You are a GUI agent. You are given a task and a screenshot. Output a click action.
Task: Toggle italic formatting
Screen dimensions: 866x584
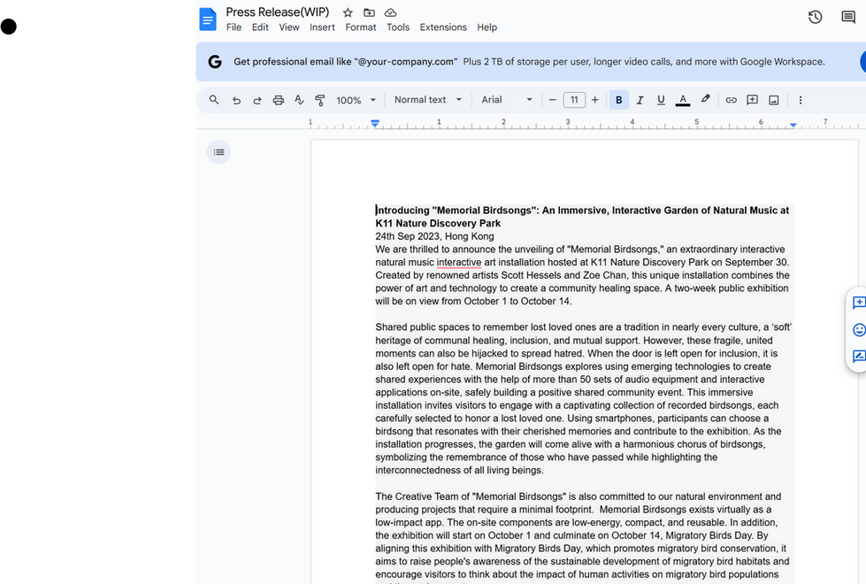pos(640,100)
